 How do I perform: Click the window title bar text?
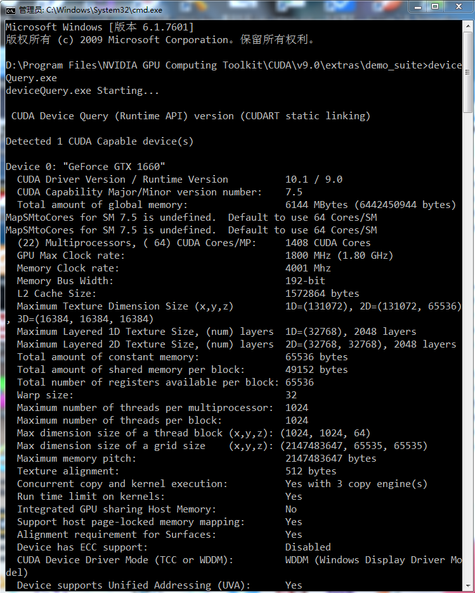(x=91, y=10)
